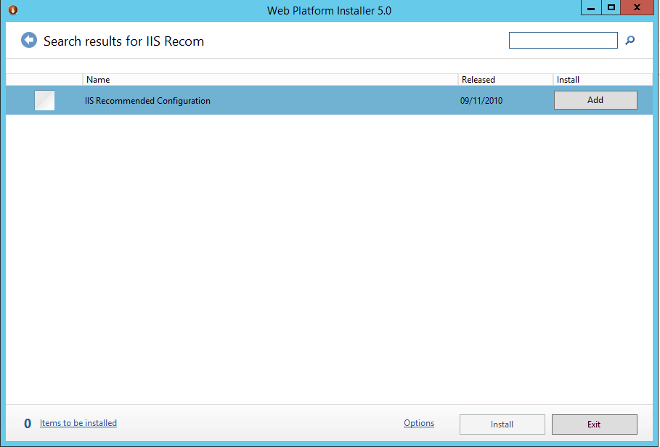
Task: Click the items-to-install count number 0
Action: pos(28,424)
